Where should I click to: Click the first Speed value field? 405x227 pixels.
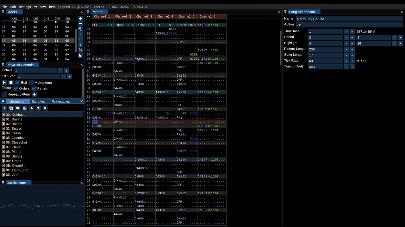point(325,38)
